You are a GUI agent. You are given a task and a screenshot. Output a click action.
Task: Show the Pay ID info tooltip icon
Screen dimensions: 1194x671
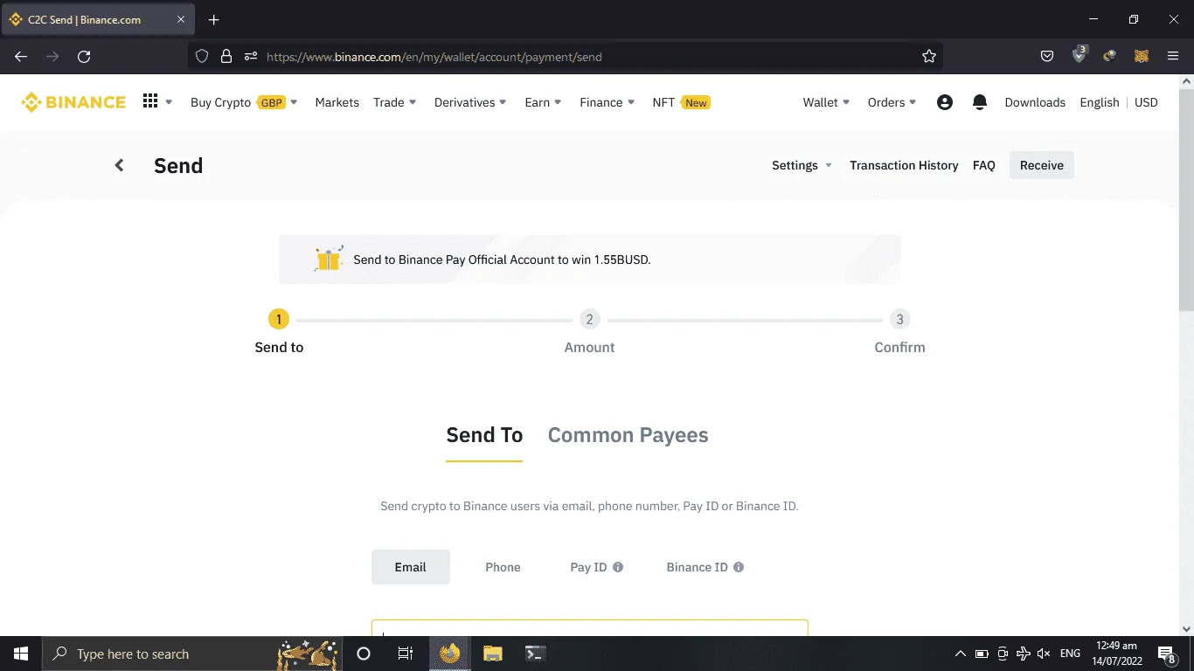(x=618, y=567)
